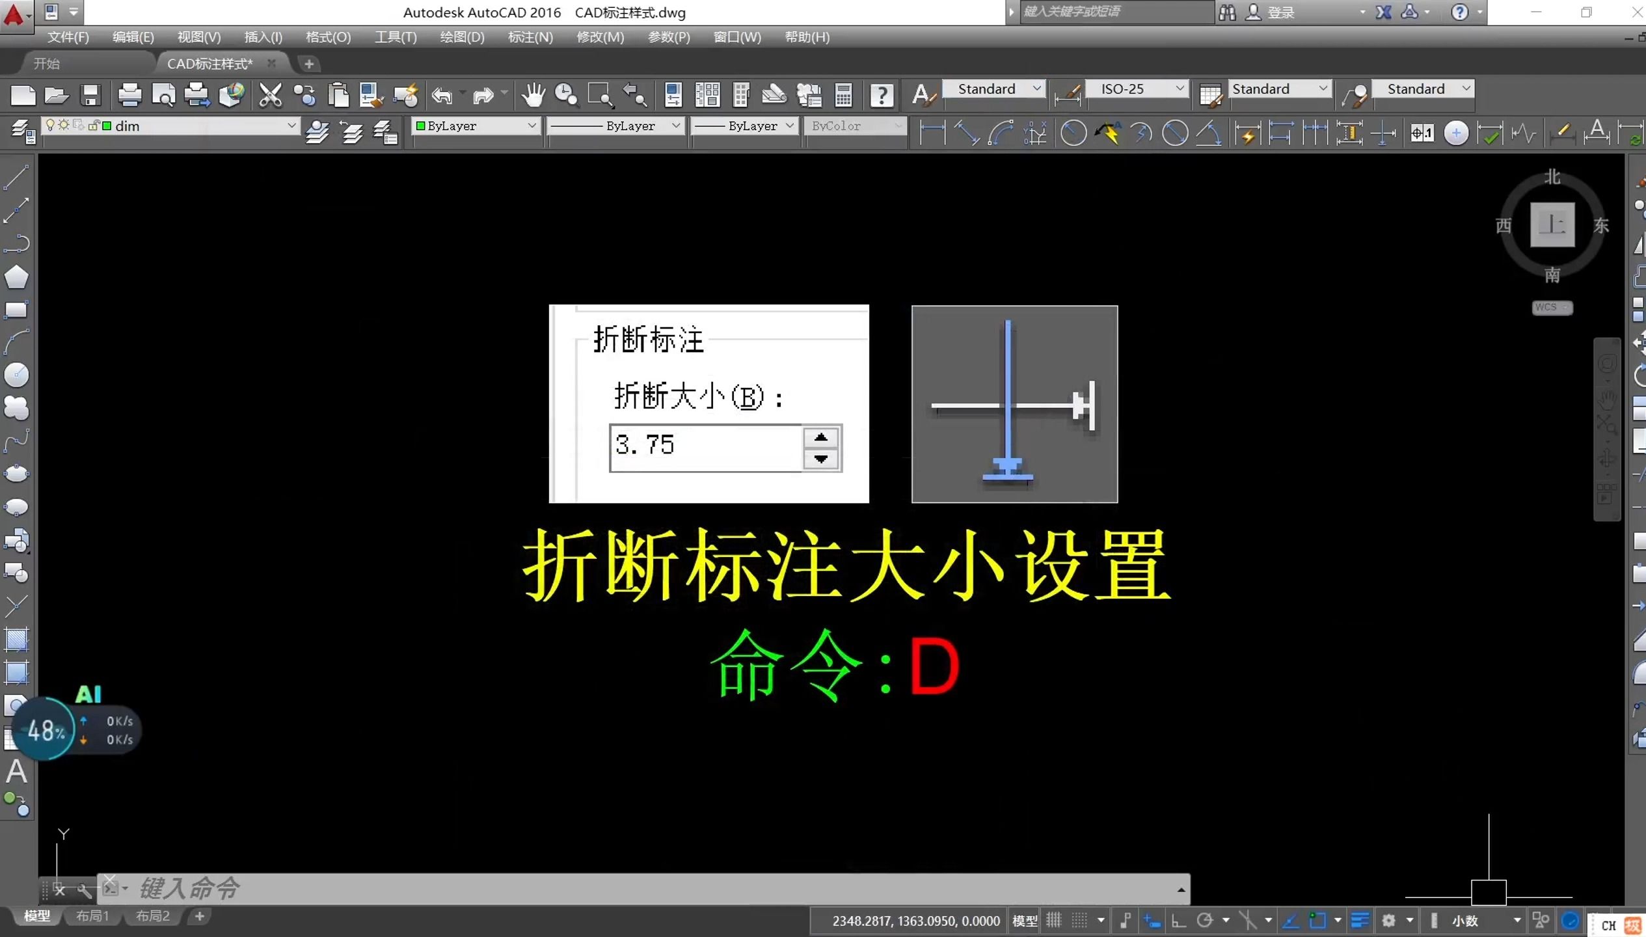
Task: Toggle lineweight display in status bar
Action: click(1359, 920)
